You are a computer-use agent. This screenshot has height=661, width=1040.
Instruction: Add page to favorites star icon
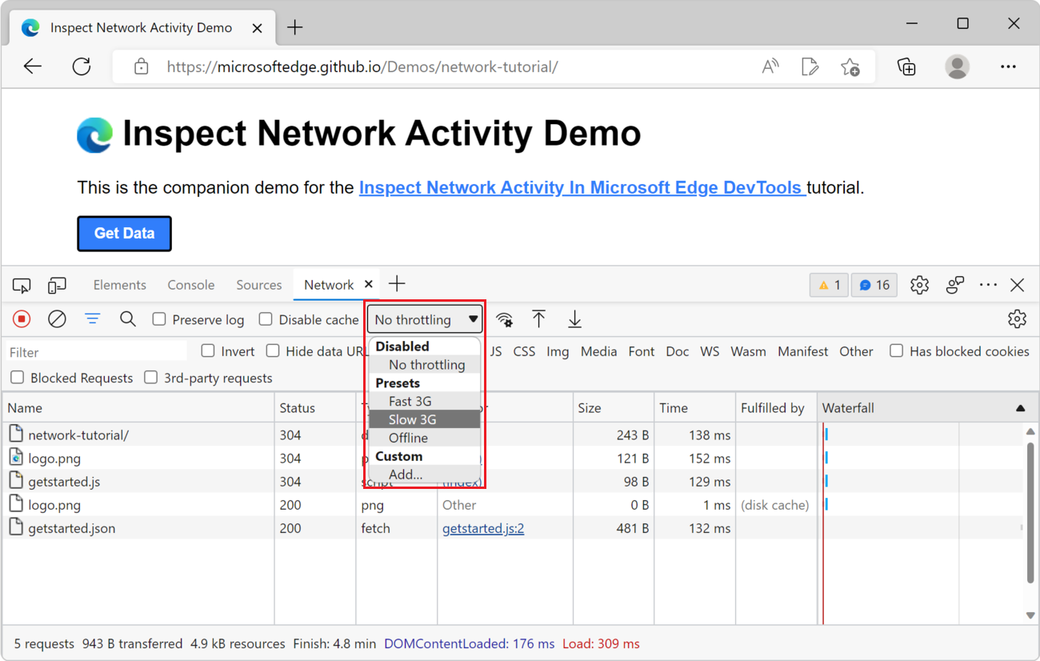point(850,67)
